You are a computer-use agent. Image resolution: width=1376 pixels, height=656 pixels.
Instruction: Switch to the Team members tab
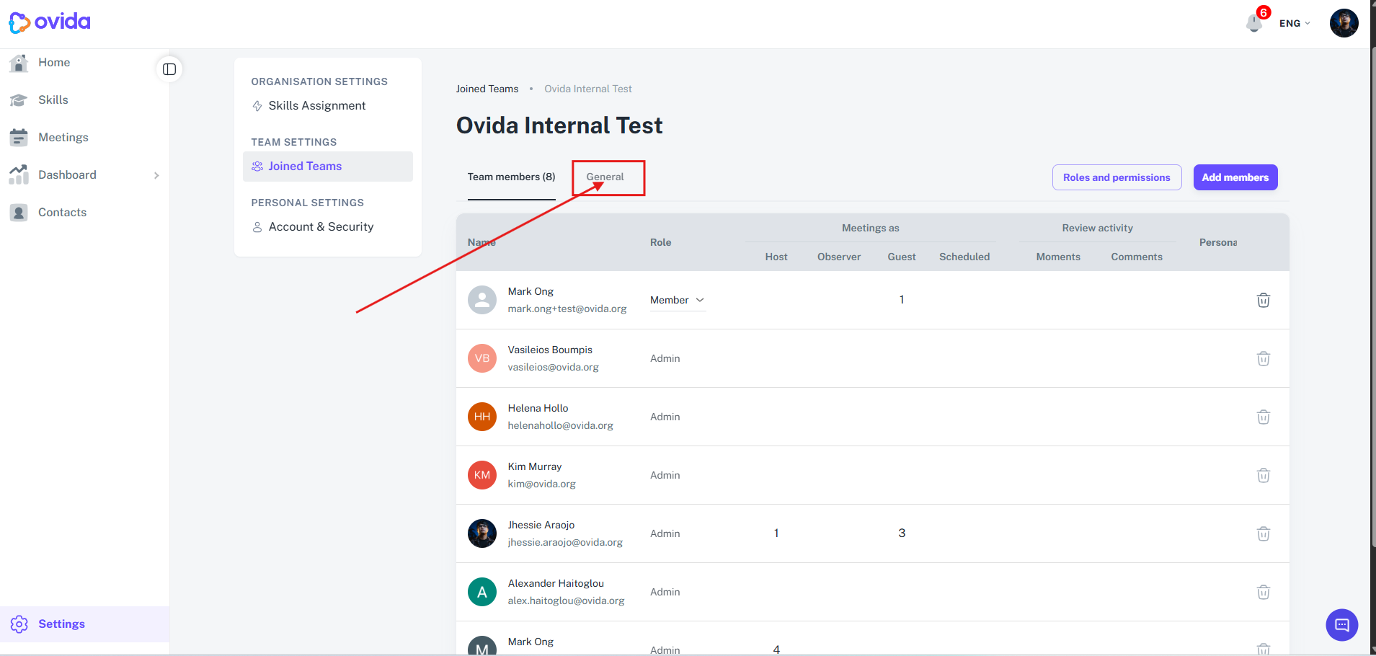click(511, 177)
